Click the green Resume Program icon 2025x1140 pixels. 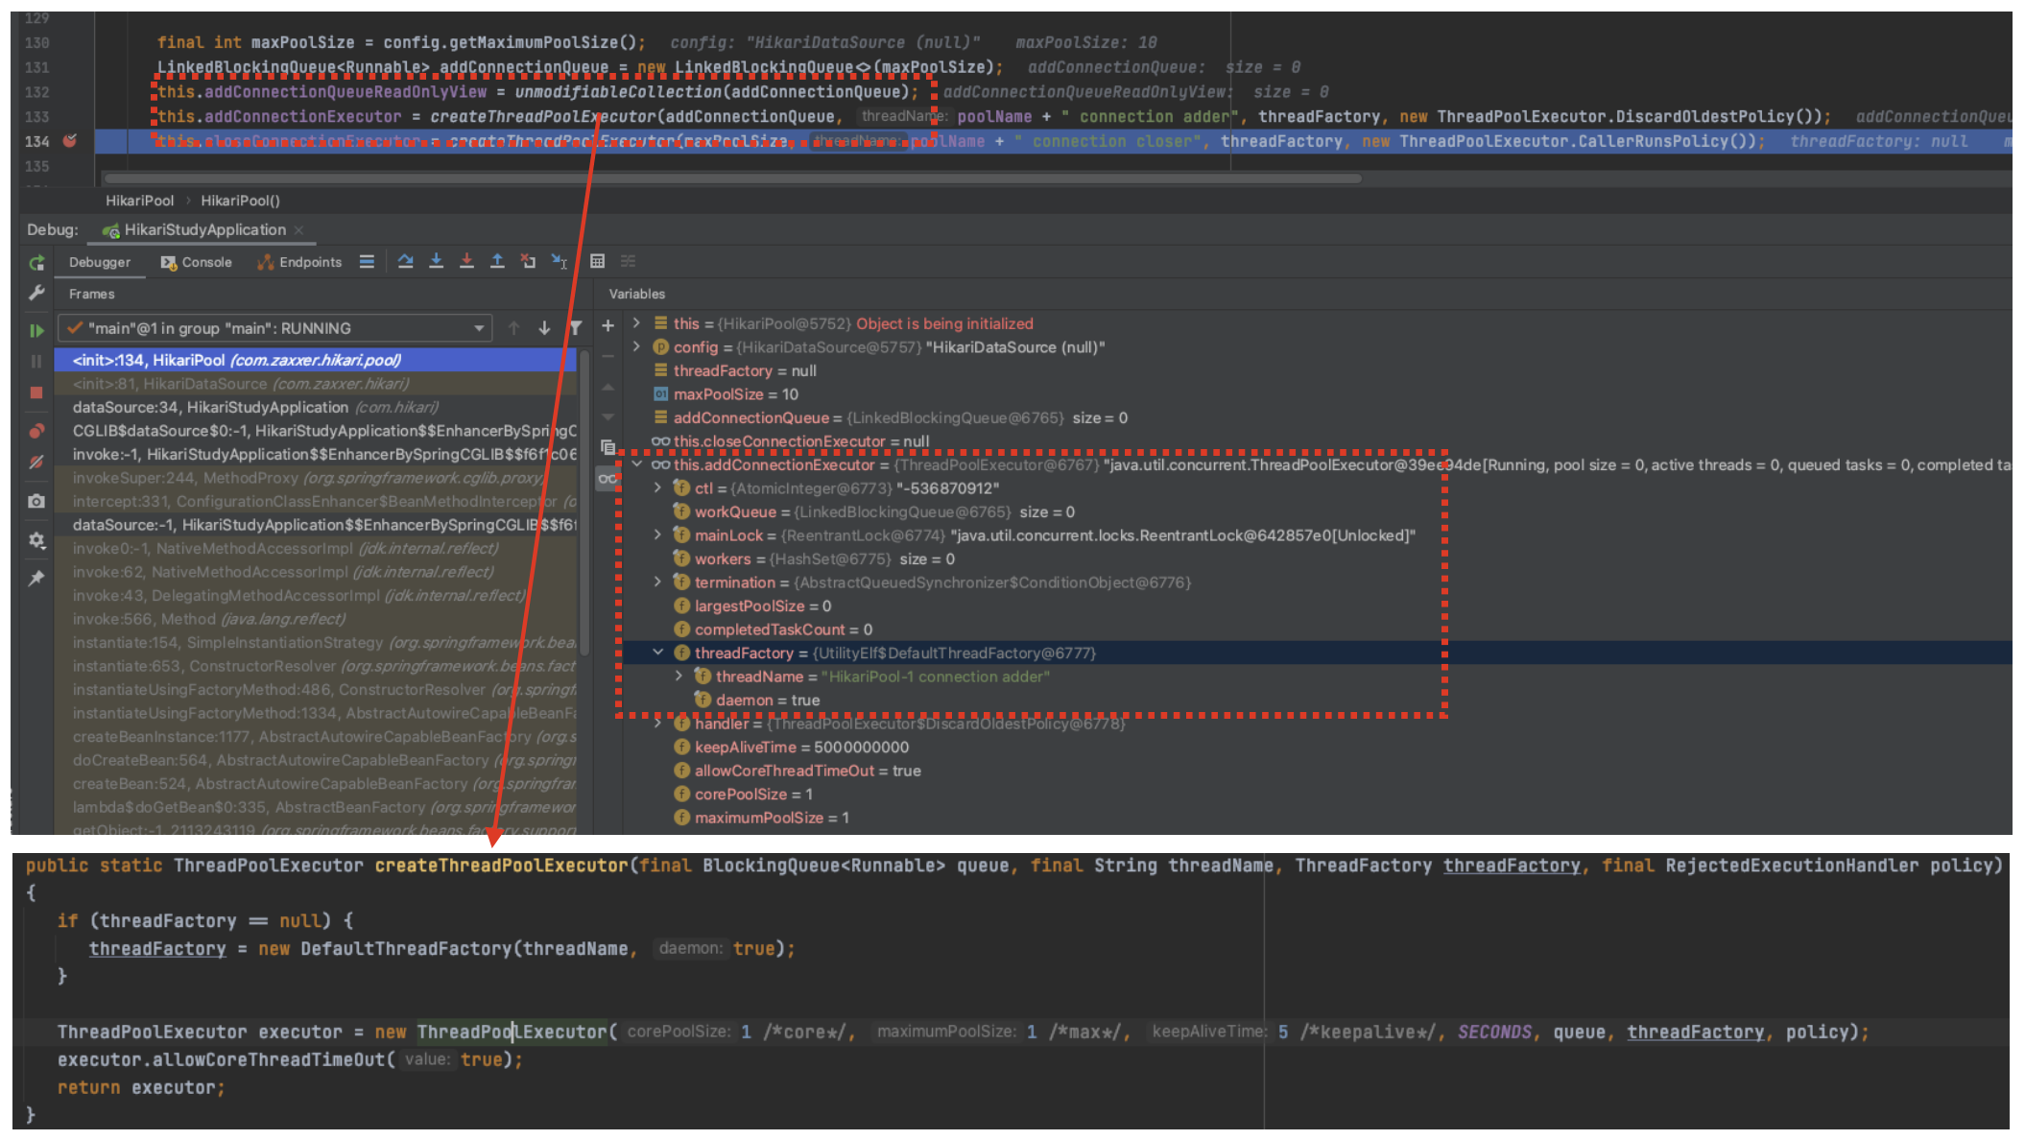[36, 330]
